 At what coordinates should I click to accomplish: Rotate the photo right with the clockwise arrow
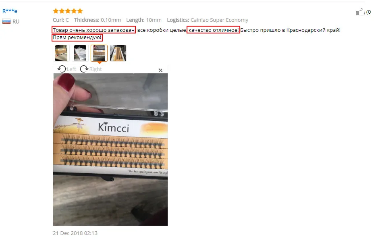pos(84,69)
